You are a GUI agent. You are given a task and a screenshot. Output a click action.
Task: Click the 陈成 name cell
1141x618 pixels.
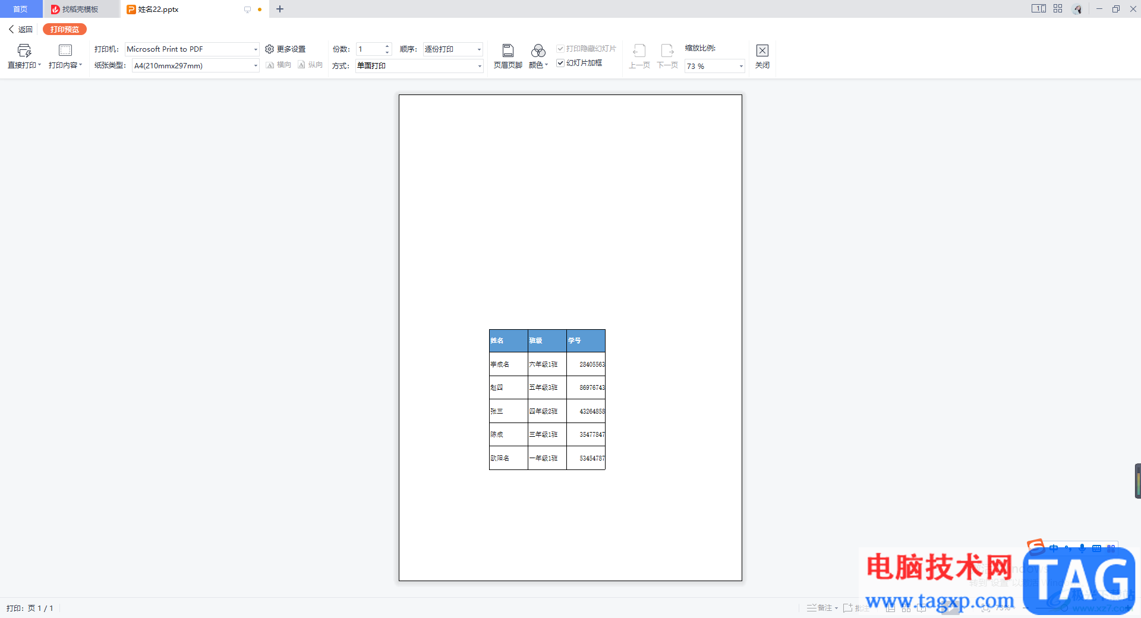point(509,434)
